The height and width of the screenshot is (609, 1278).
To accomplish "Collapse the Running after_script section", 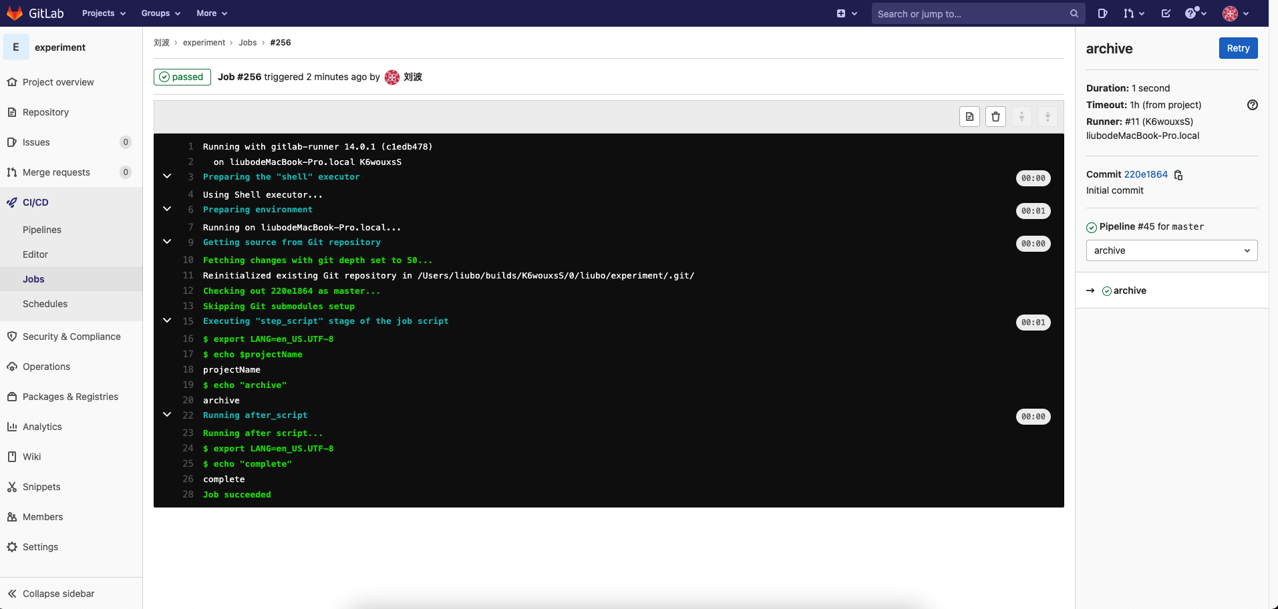I will coord(167,415).
